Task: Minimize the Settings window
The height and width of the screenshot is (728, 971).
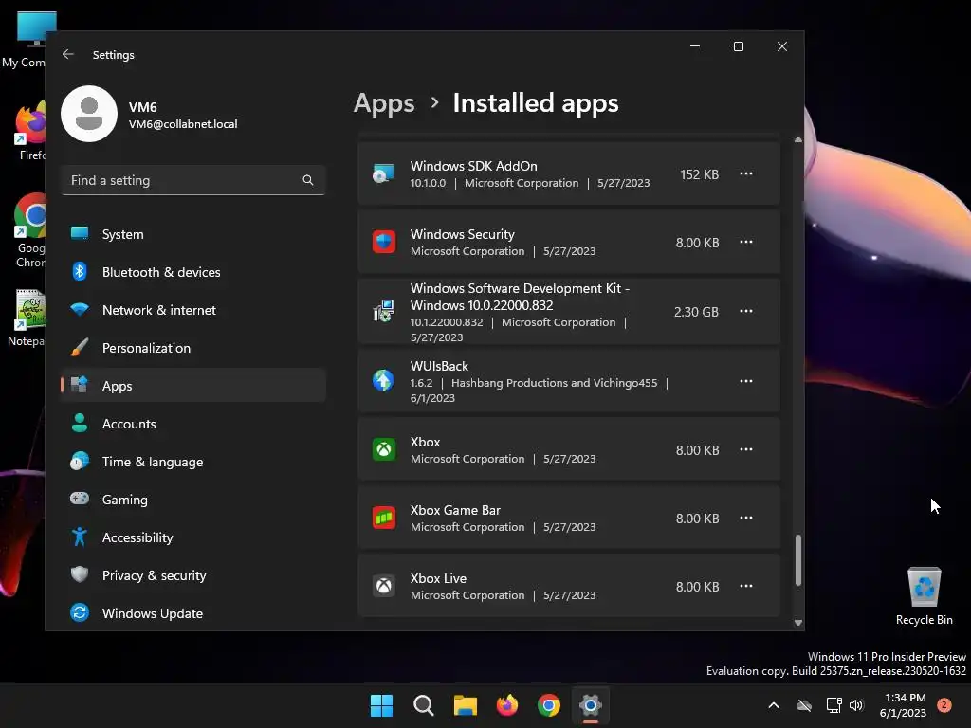Action: coord(695,46)
